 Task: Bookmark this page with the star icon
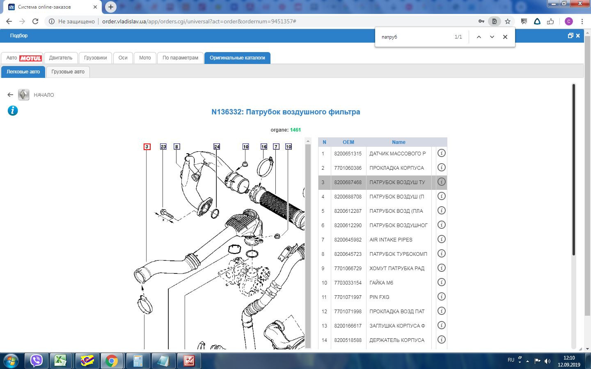tap(508, 21)
